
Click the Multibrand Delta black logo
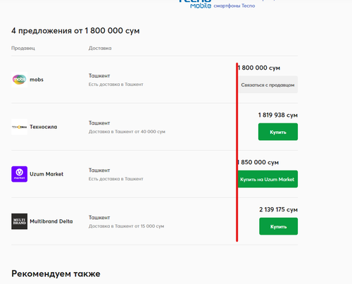click(19, 221)
